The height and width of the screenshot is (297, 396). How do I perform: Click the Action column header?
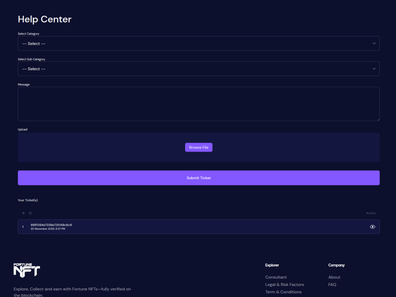coord(371,213)
